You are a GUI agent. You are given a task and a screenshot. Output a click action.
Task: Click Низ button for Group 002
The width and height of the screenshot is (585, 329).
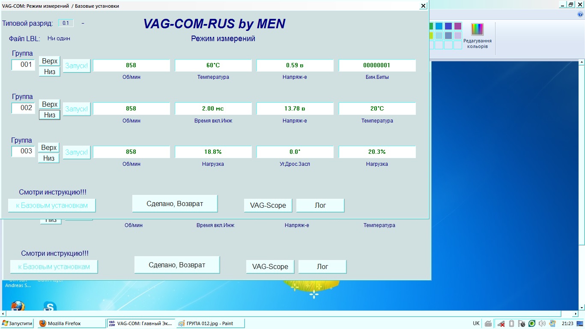50,115
